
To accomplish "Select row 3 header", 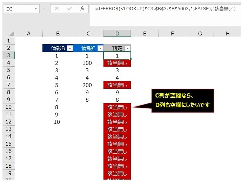I will [8, 55].
